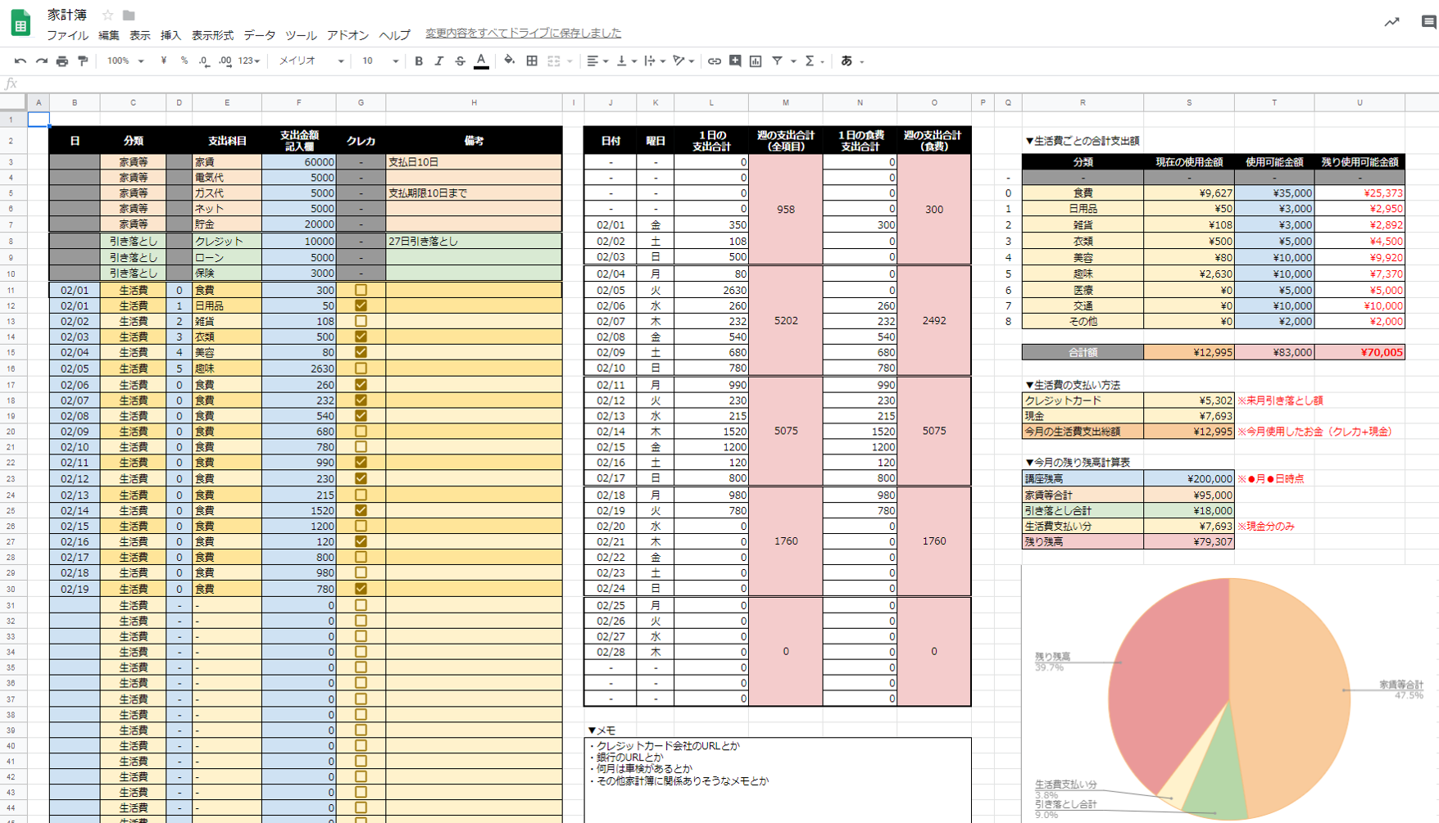The height and width of the screenshot is (823, 1439).
Task: Open the text color picker
Action: 481,61
